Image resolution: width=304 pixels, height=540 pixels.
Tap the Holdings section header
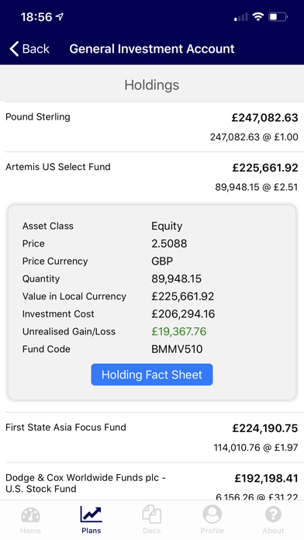tap(152, 85)
